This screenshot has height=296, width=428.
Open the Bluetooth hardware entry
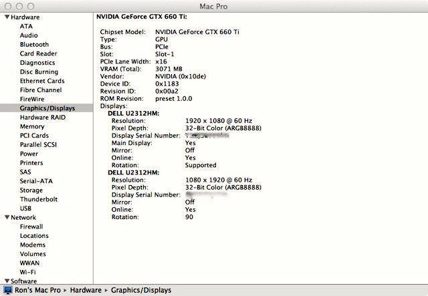coord(34,44)
